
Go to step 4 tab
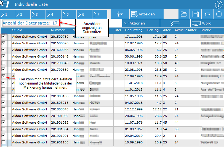[x=54, y=14]
